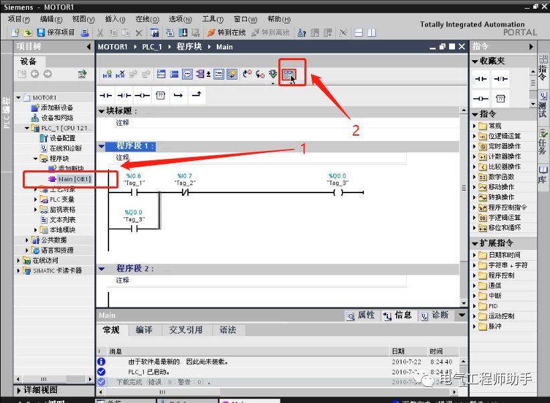Insert empty box from editor favorites
Image resolution: width=550 pixels, height=403 pixels.
pyautogui.click(x=161, y=96)
